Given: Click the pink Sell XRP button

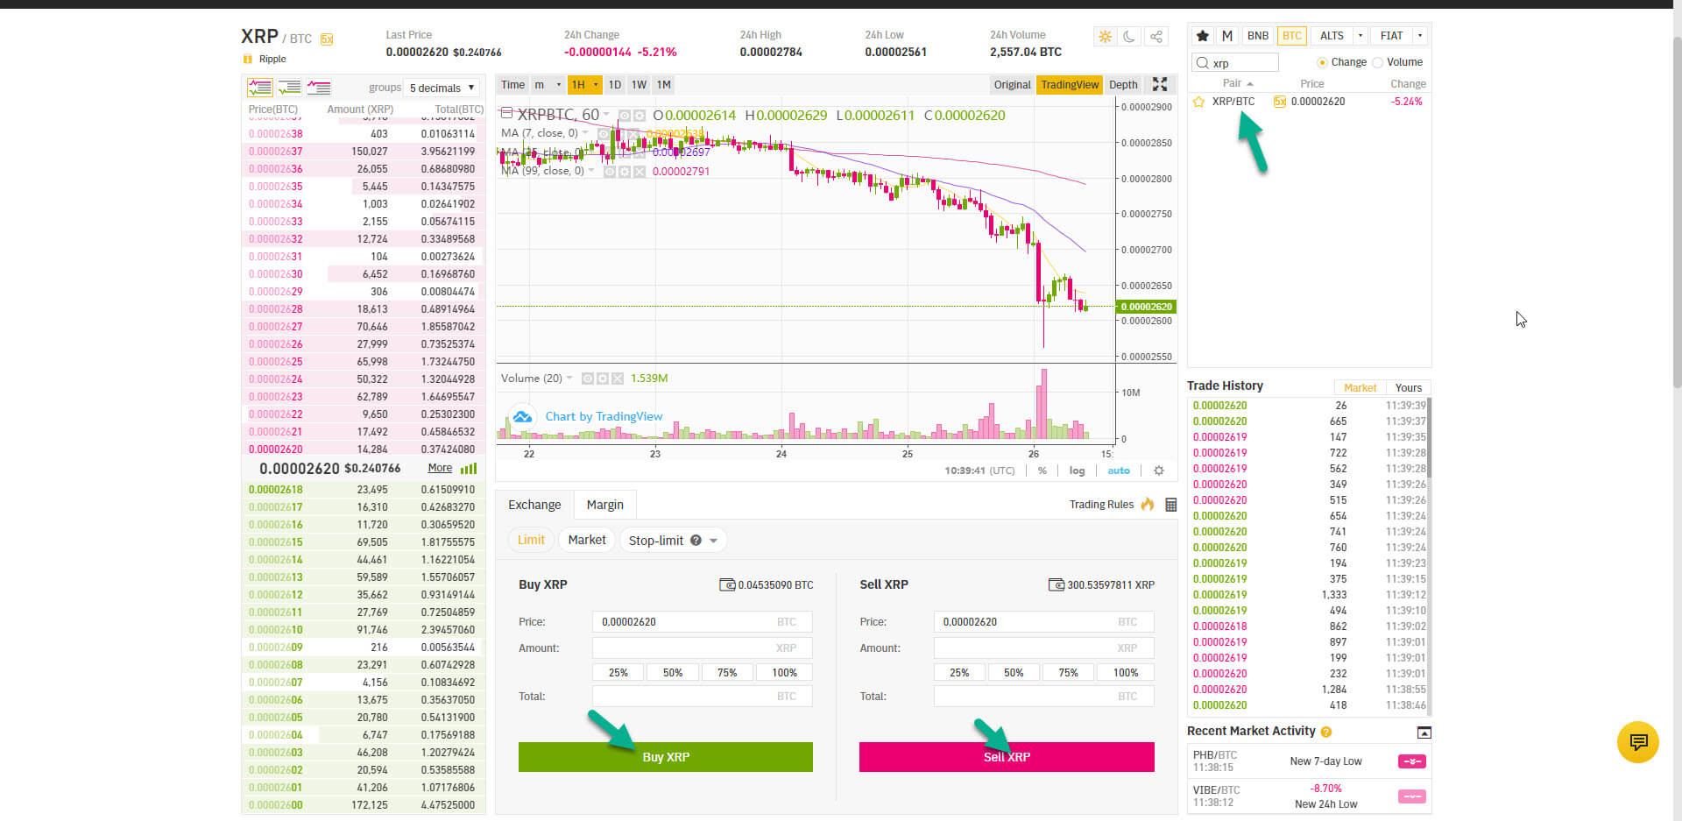Looking at the screenshot, I should click(x=1007, y=757).
